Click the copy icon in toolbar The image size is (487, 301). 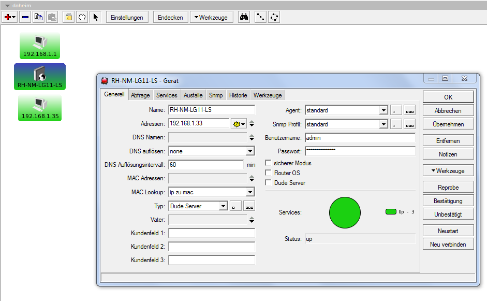(x=38, y=17)
